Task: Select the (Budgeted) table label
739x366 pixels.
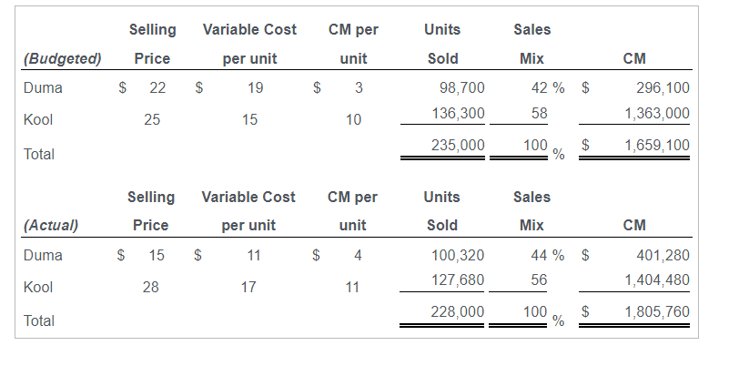Action: coord(62,59)
